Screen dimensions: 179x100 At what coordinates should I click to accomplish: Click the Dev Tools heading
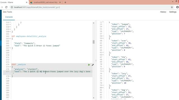pyautogui.click(x=8, y=12)
